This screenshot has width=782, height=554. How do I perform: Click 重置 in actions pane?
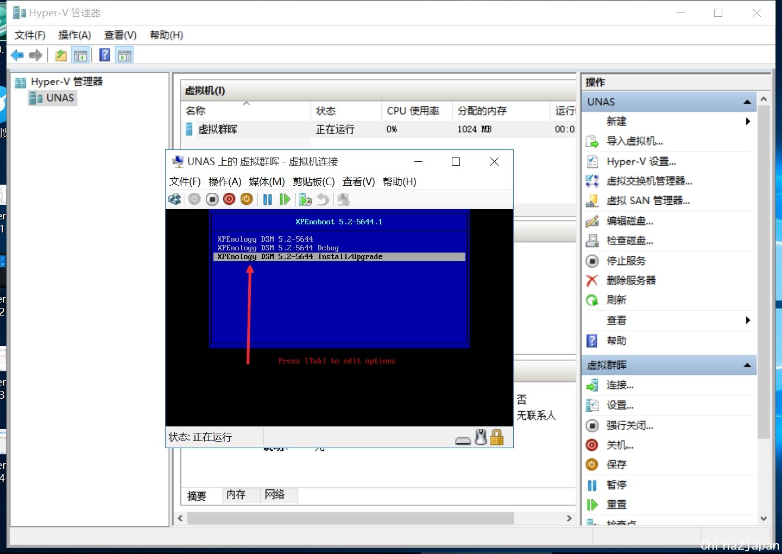click(x=616, y=505)
